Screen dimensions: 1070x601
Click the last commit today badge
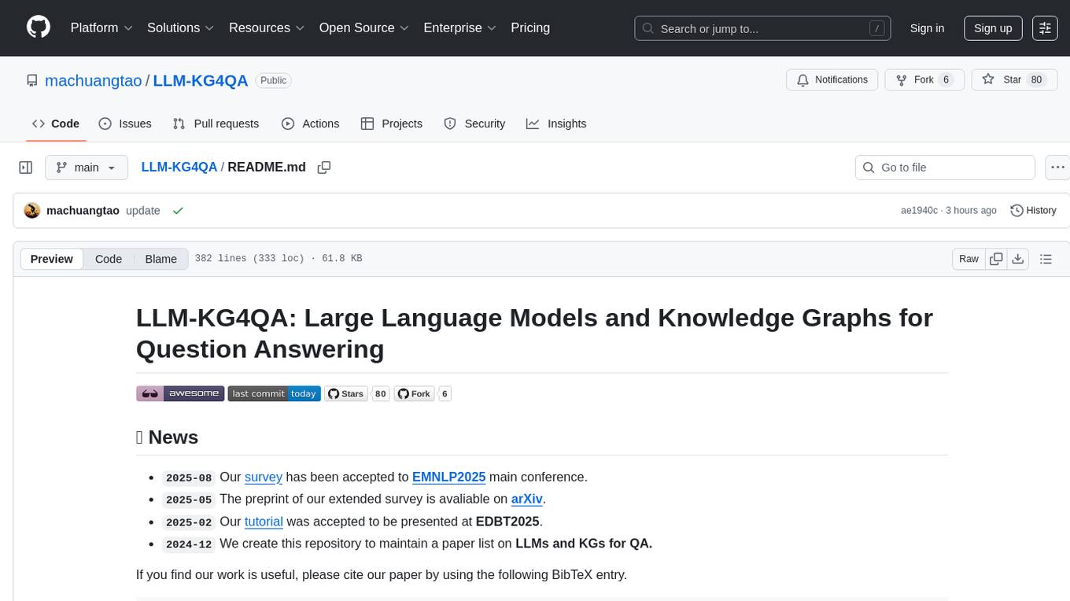tap(274, 393)
